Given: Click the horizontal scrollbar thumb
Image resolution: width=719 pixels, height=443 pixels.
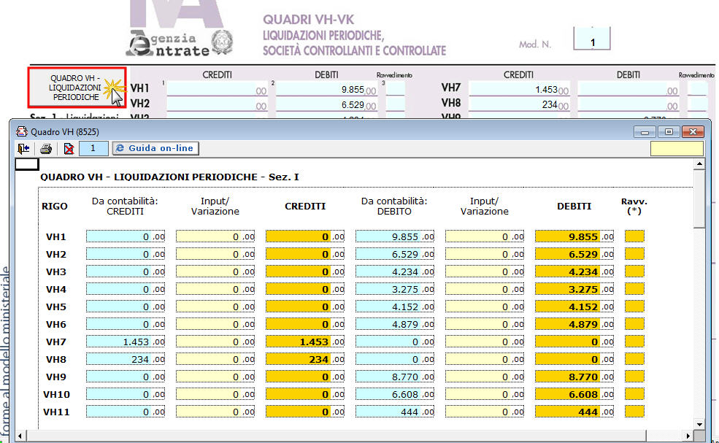Looking at the screenshot, I should pos(336,435).
